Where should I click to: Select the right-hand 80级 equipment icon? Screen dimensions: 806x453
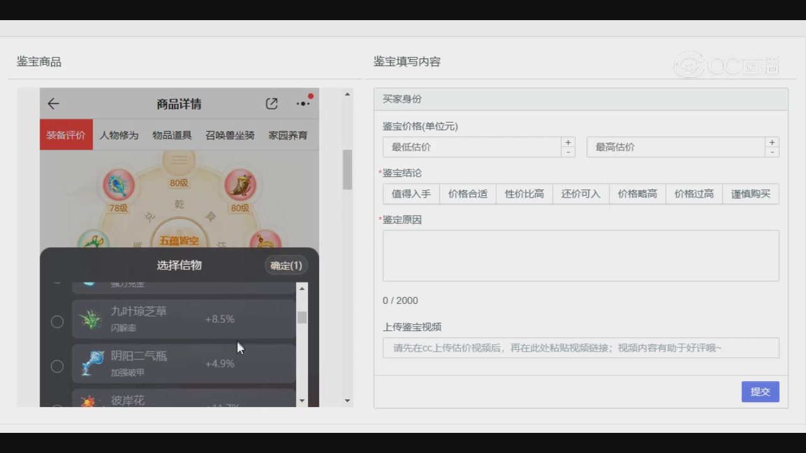tap(240, 185)
